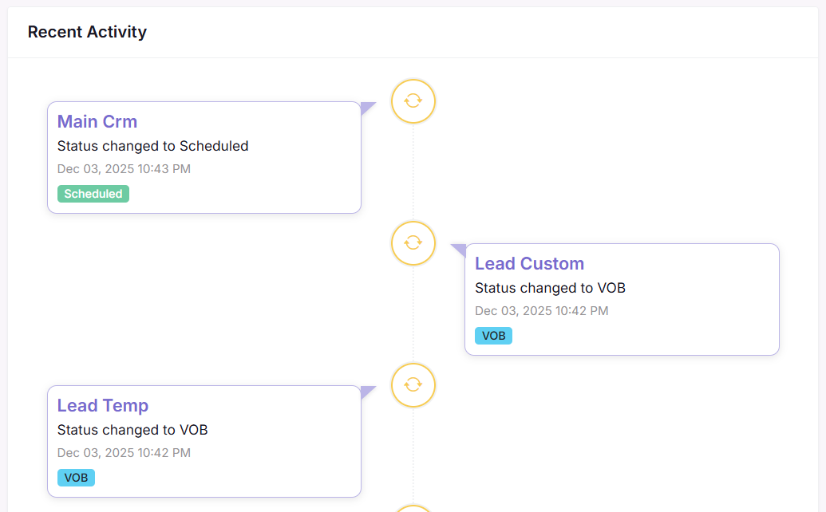Select Lead Temp's "Status changed to VOB" text
The width and height of the screenshot is (826, 512).
[x=132, y=430]
